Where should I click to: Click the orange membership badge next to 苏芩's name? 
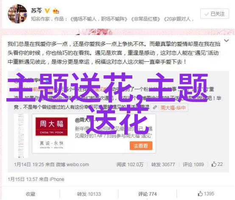(56, 11)
